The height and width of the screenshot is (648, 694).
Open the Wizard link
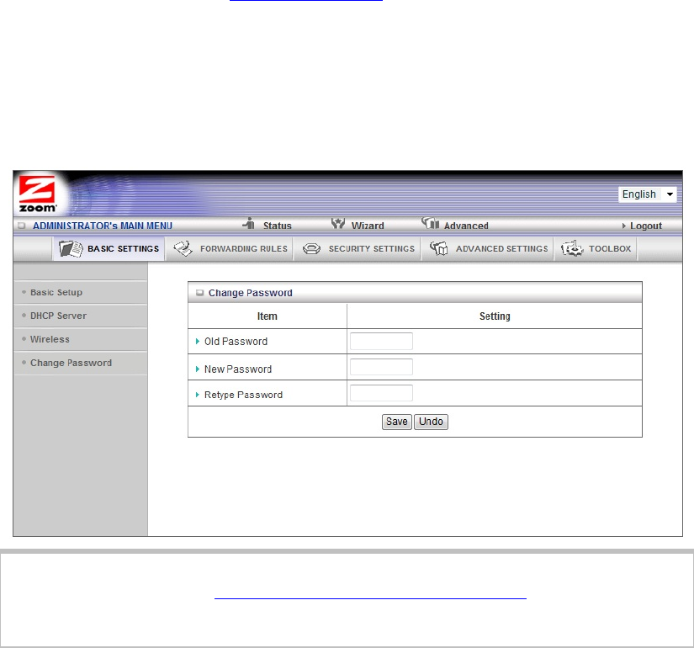click(x=368, y=226)
